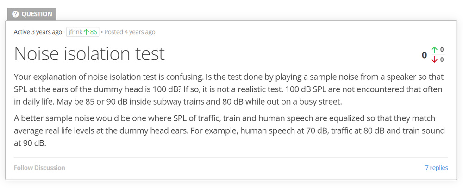
Task: Click Follow Discussion
Action: click(39, 168)
